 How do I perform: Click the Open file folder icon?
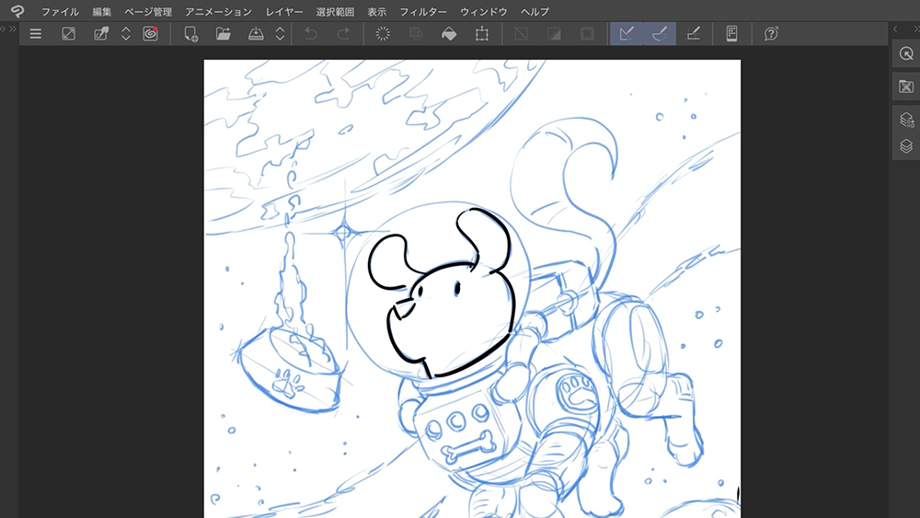(x=224, y=34)
